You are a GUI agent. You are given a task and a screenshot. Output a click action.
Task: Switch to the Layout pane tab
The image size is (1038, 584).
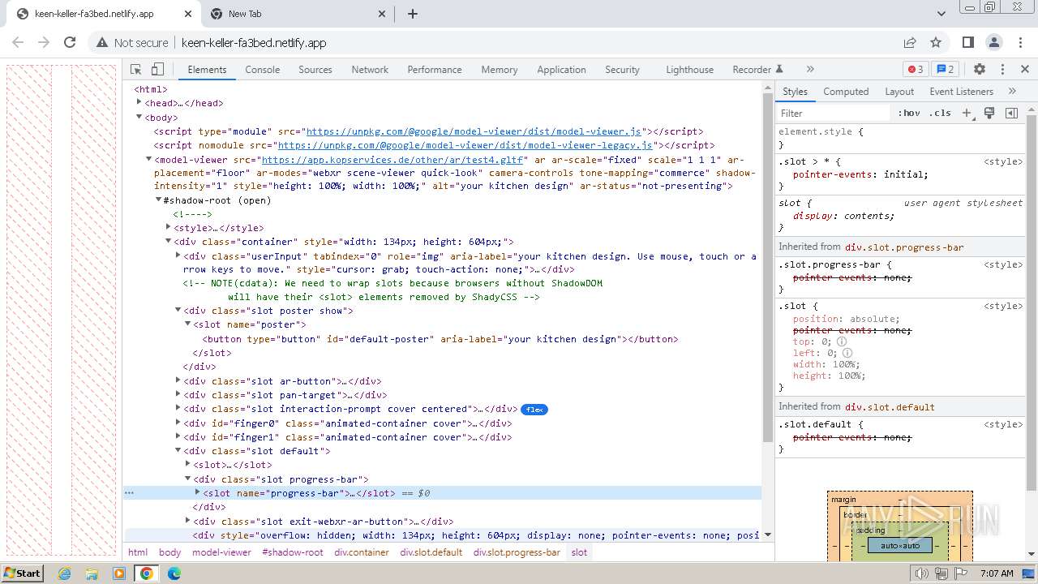pos(899,92)
